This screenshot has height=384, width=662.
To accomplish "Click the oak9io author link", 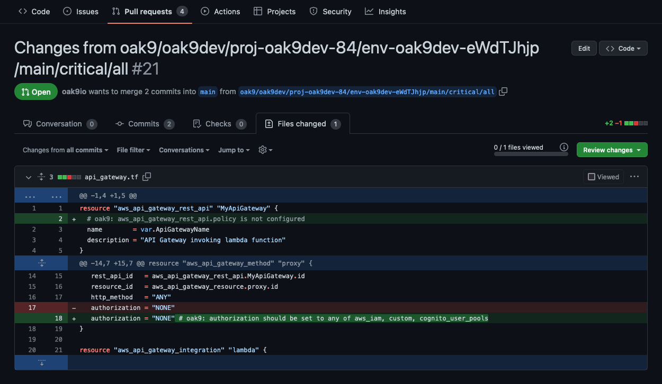I will click(x=74, y=92).
